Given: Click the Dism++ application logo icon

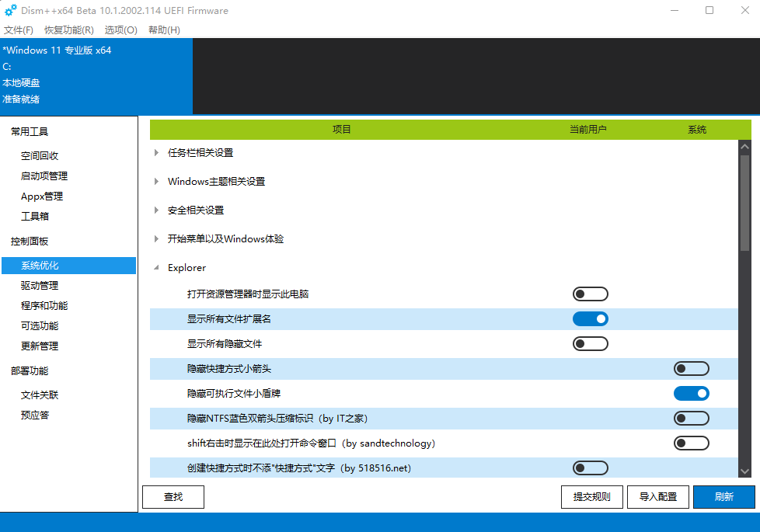Looking at the screenshot, I should pyautogui.click(x=10, y=10).
